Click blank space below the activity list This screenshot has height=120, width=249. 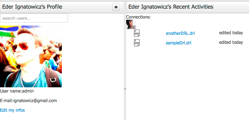187,82
